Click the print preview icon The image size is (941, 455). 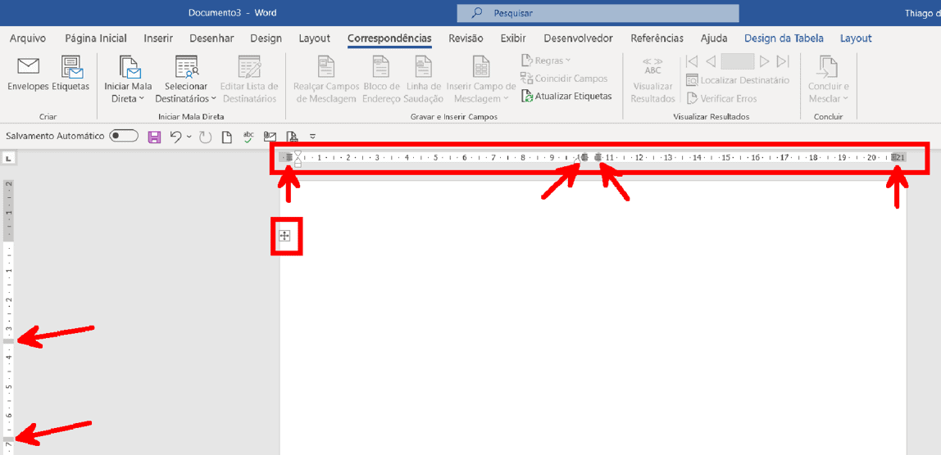[291, 137]
